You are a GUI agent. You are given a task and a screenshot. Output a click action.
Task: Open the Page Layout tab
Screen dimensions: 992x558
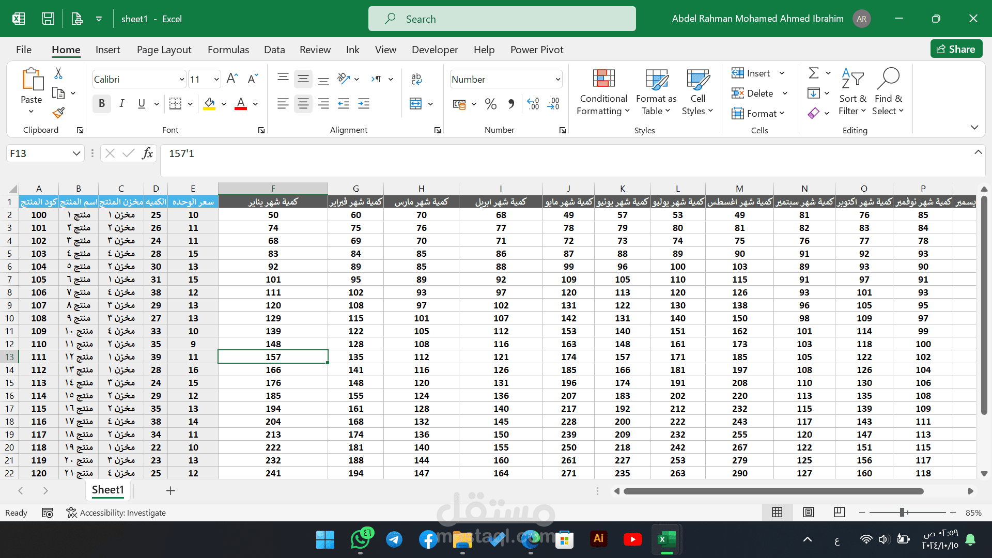164,50
